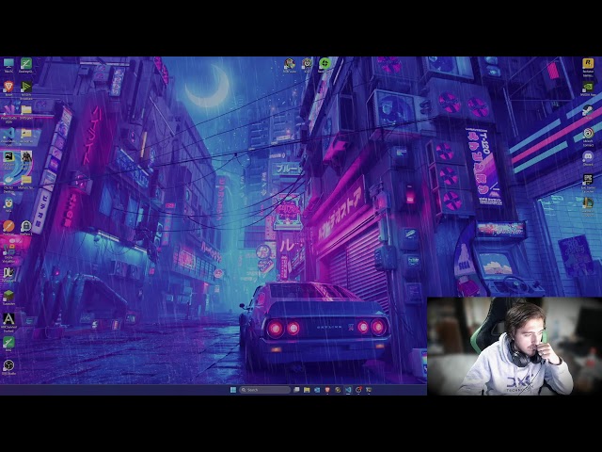The width and height of the screenshot is (602, 452).
Task: Click the webcam overlay in the corner
Action: coord(514,346)
